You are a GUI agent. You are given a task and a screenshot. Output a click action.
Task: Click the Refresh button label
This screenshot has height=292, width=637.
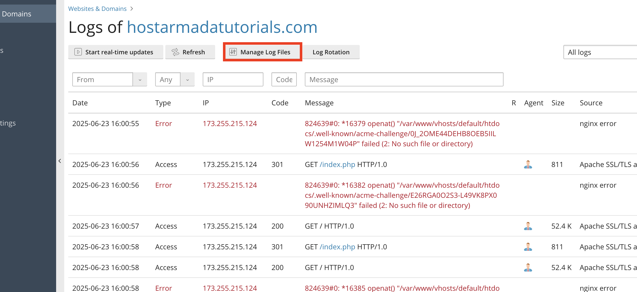194,52
